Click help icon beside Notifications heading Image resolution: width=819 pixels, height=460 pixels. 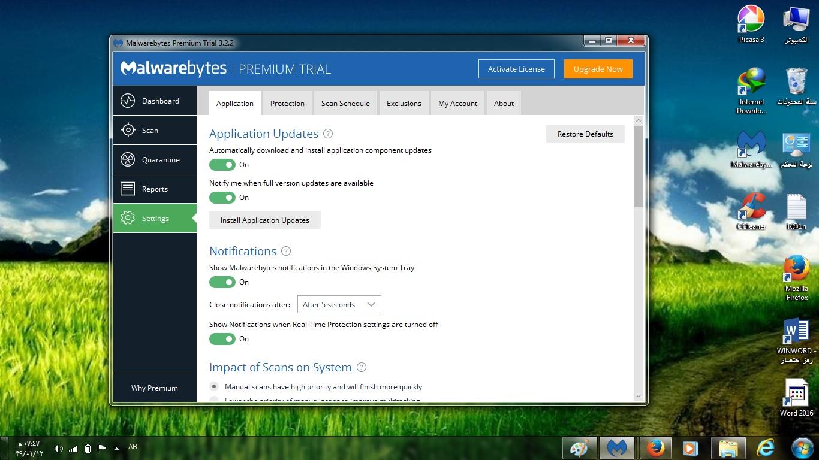[286, 251]
